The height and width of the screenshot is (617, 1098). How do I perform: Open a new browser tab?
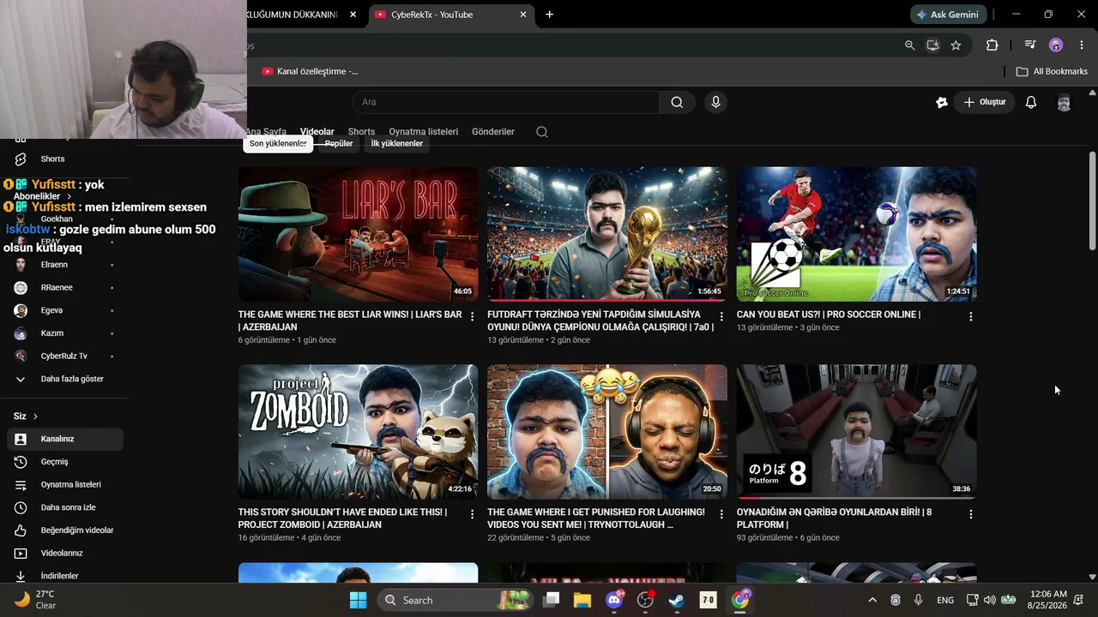point(549,15)
